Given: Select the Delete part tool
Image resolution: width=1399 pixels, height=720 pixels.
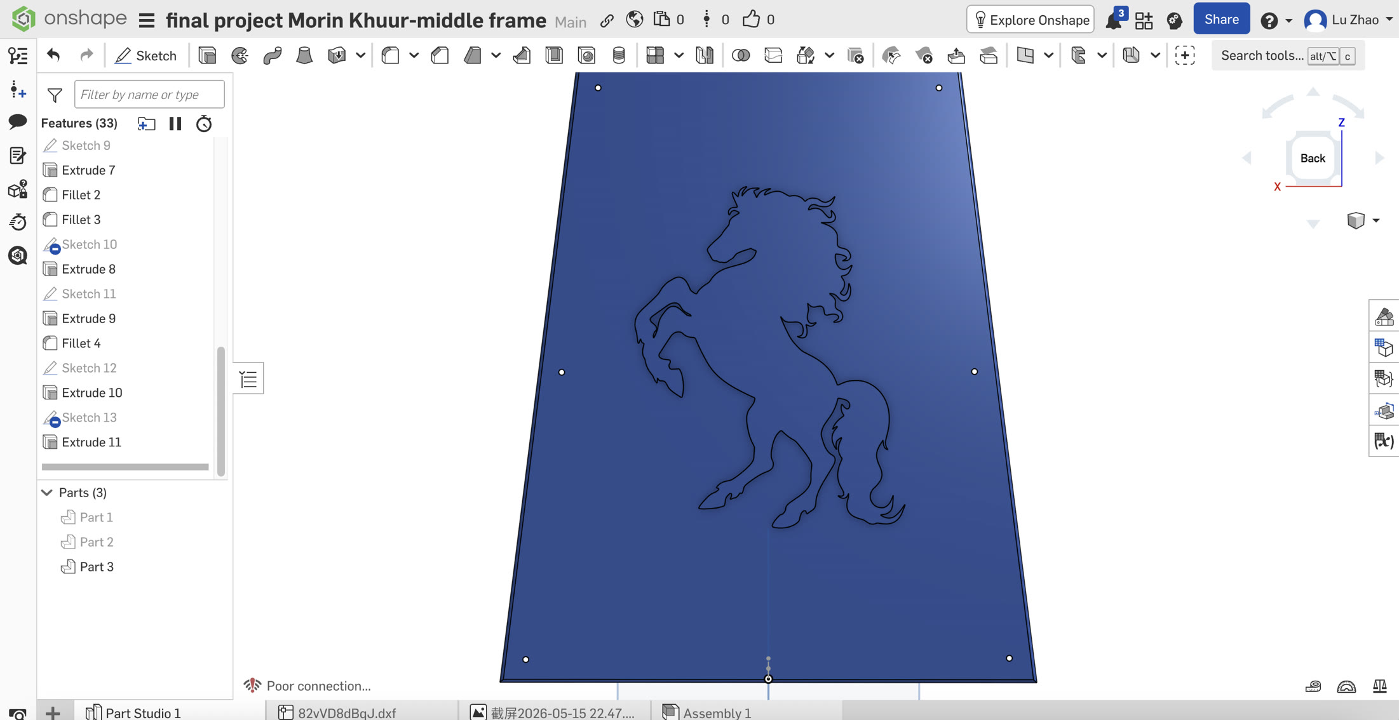Looking at the screenshot, I should click(855, 55).
